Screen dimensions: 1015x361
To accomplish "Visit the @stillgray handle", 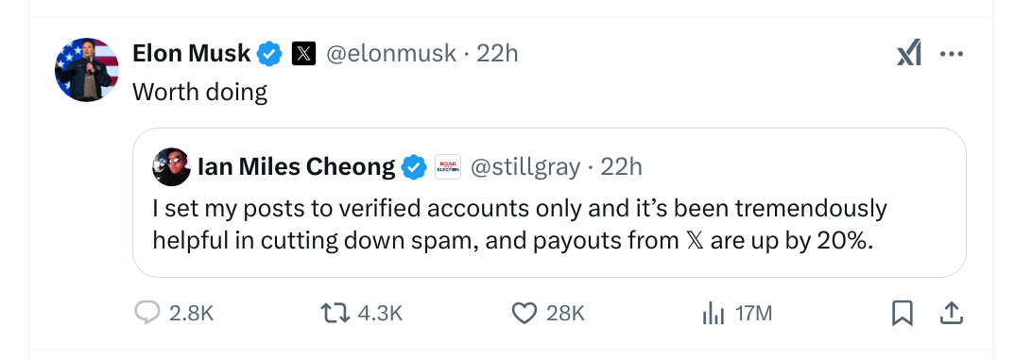I will 525,167.
